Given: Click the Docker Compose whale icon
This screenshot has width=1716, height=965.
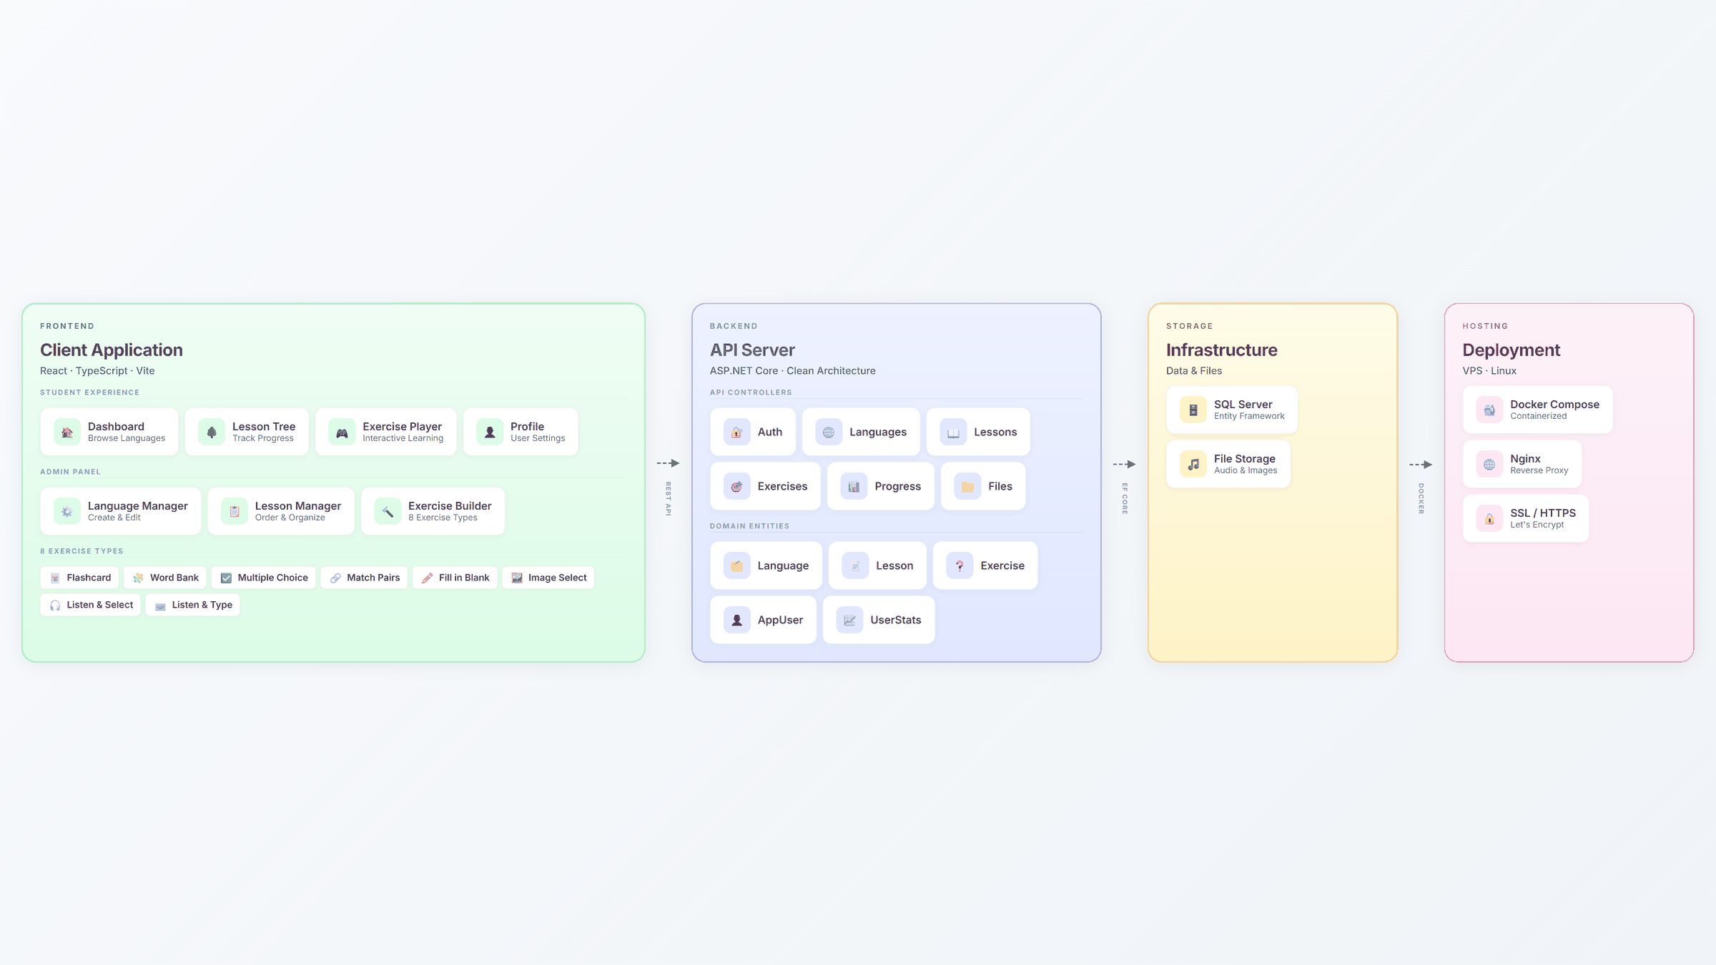Looking at the screenshot, I should [1489, 410].
